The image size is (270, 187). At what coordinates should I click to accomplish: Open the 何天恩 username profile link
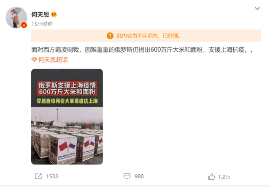[40, 14]
